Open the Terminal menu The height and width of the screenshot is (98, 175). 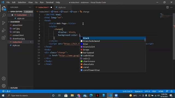50,2
